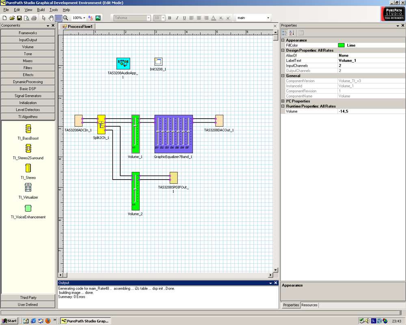Open the DynamicProcessing component category

pos(28,82)
